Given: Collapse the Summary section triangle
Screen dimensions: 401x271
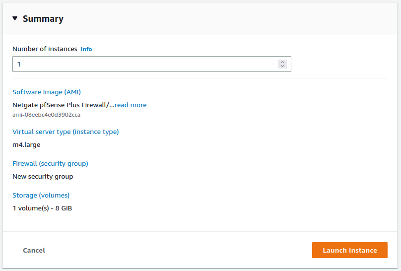Looking at the screenshot, I should tap(15, 19).
